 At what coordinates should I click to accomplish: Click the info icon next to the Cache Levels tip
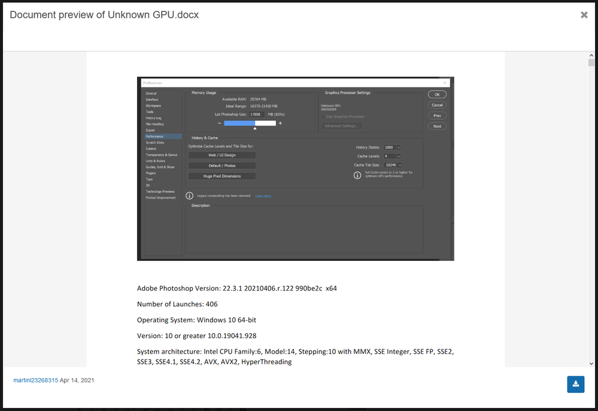pos(357,175)
